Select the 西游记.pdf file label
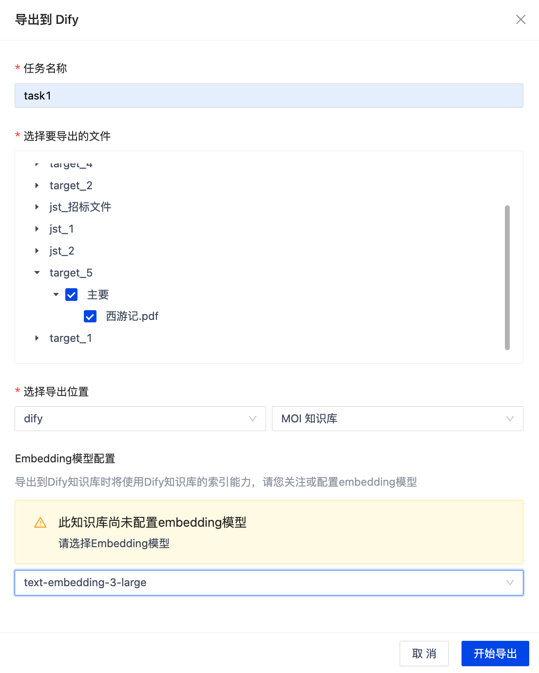539x673 pixels. (132, 317)
